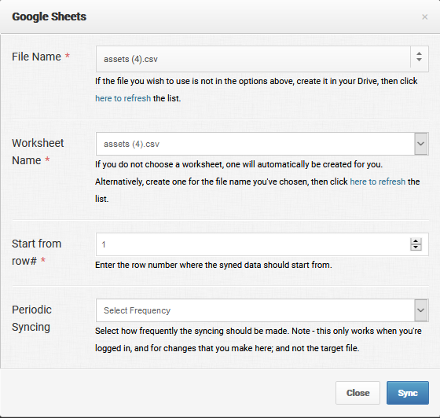This screenshot has height=418, width=440.
Task: Decrease row number with the down stepper arrow
Action: (416, 247)
